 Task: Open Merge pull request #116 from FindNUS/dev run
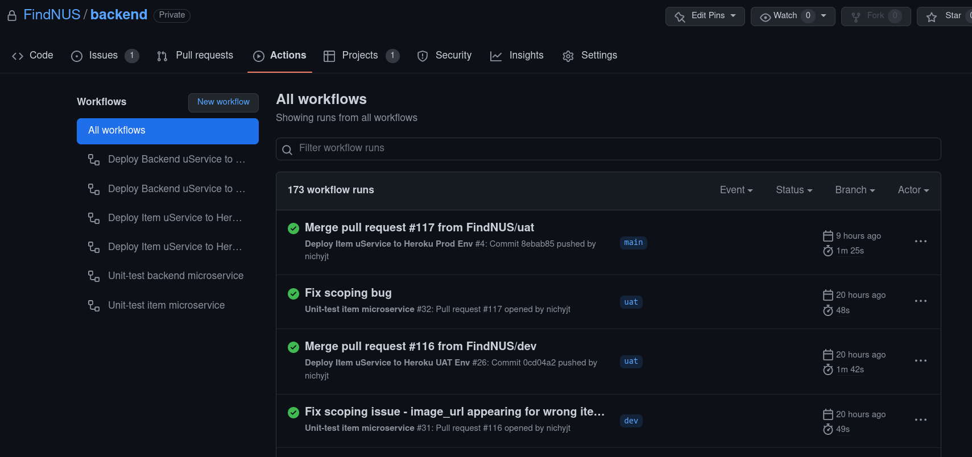420,346
